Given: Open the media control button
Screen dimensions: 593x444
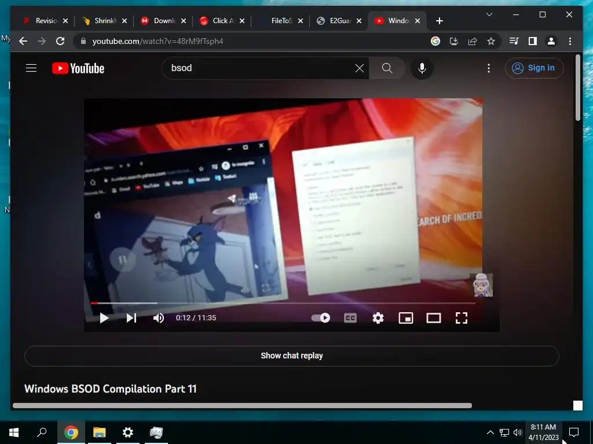Looking at the screenshot, I should (514, 41).
